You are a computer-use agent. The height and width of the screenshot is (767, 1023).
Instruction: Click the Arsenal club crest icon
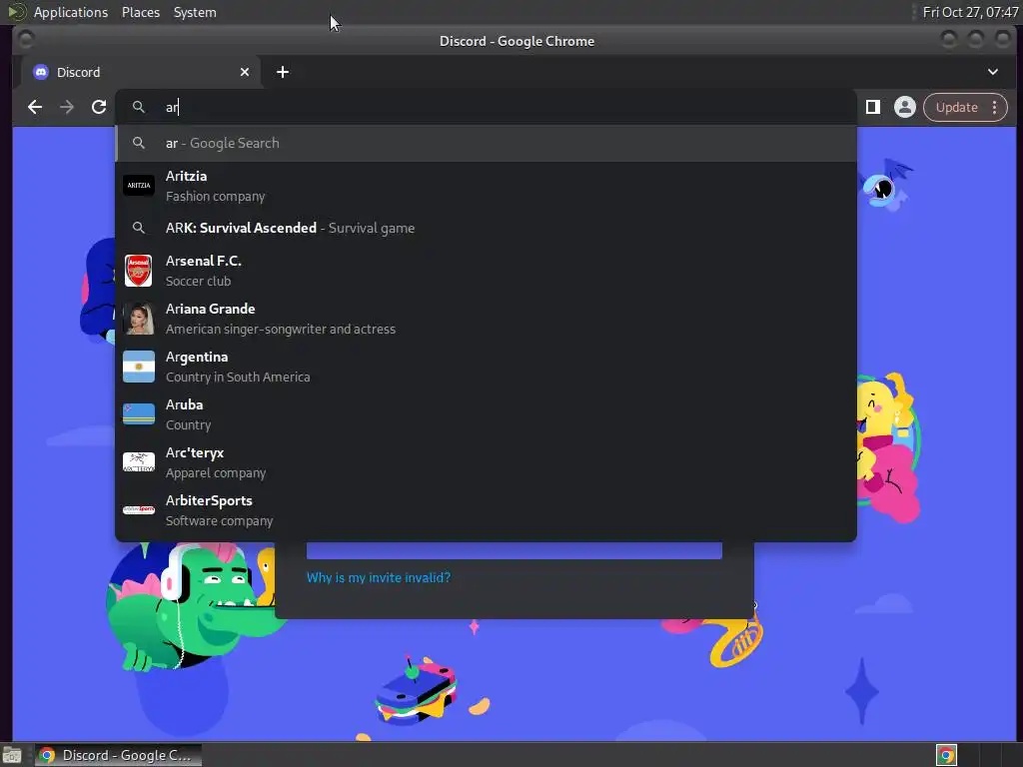point(139,271)
